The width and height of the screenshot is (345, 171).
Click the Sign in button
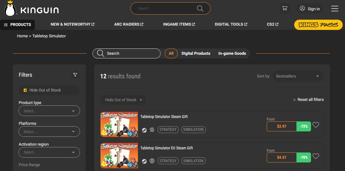310,9
